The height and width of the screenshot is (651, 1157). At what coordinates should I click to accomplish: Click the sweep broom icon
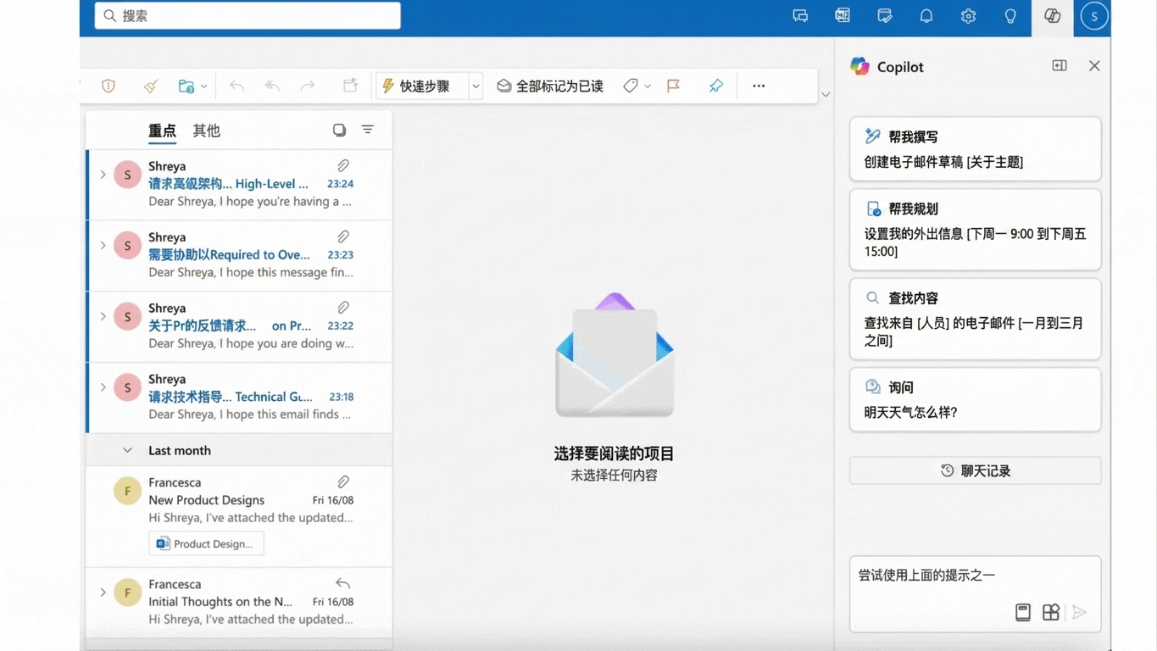click(151, 86)
